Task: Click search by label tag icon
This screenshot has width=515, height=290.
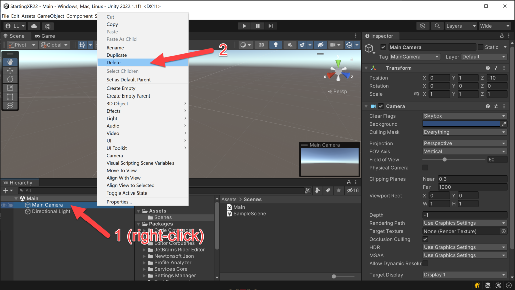Action: pyautogui.click(x=328, y=190)
